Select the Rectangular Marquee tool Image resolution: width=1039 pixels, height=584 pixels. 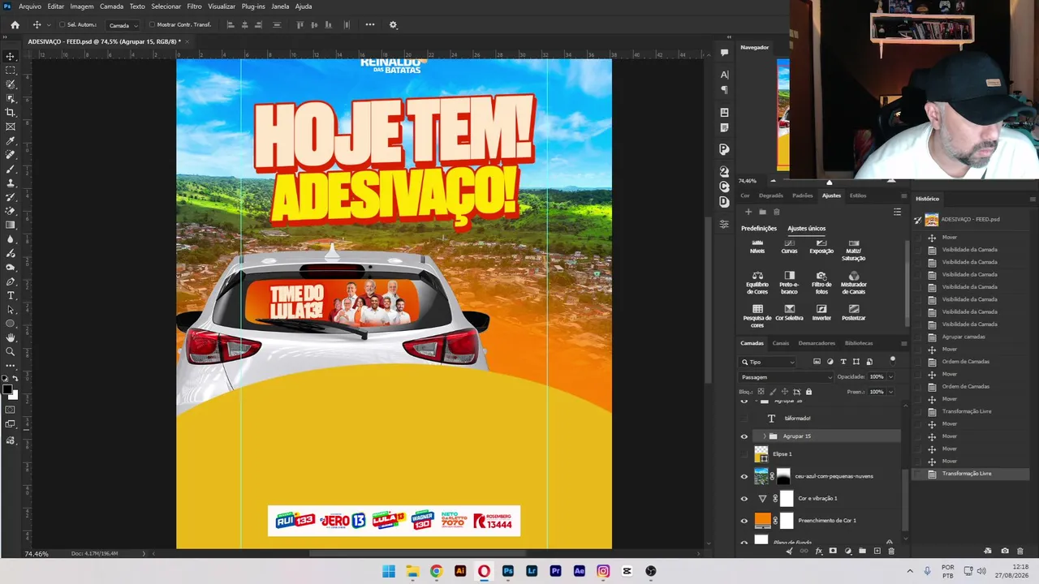pos(11,71)
